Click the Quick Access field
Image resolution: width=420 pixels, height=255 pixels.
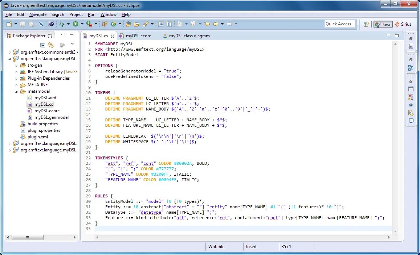(x=339, y=24)
